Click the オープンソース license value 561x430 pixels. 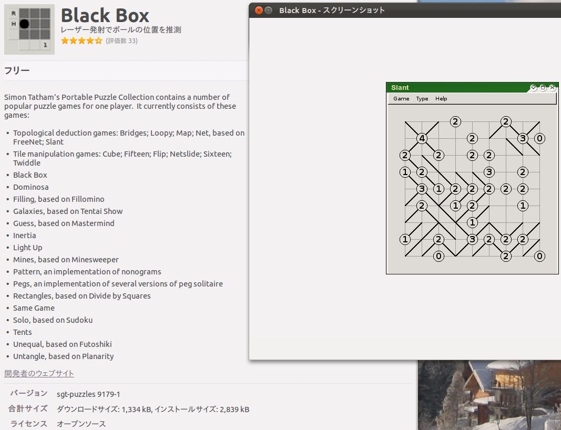coord(81,424)
